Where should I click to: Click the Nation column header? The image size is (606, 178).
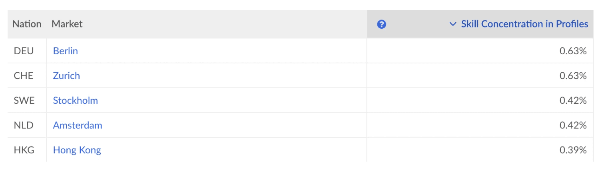click(x=27, y=24)
